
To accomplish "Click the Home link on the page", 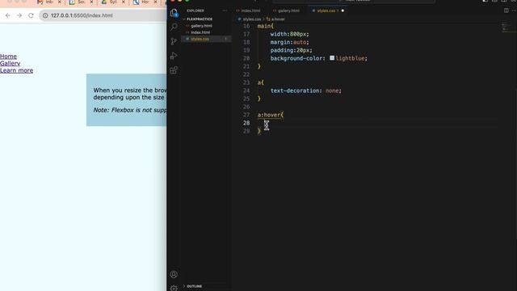I will [8, 57].
